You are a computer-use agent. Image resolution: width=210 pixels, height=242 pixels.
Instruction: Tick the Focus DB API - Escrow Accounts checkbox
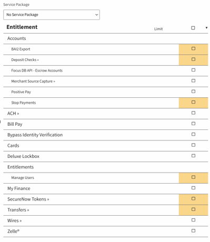193,70
